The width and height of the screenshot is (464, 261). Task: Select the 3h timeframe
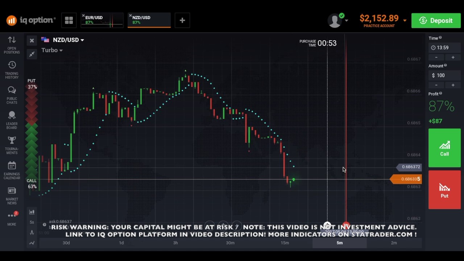pos(175,243)
